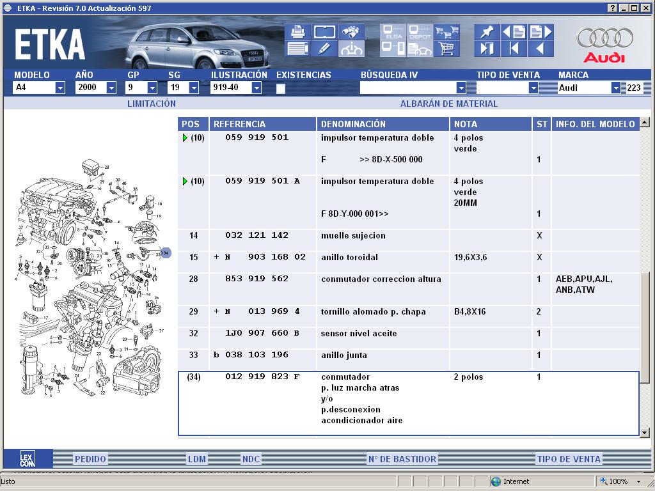Select row 1J0 907 660 B sensor nivel aceite

tap(409, 338)
